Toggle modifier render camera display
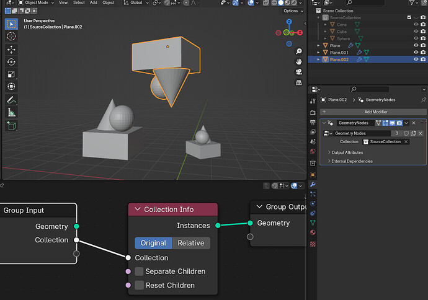The width and height of the screenshot is (428, 300). 399,123
